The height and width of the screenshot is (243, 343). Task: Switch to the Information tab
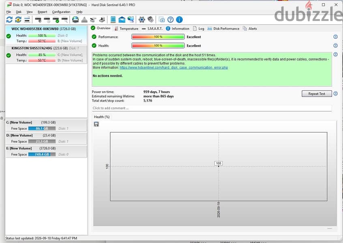point(178,28)
